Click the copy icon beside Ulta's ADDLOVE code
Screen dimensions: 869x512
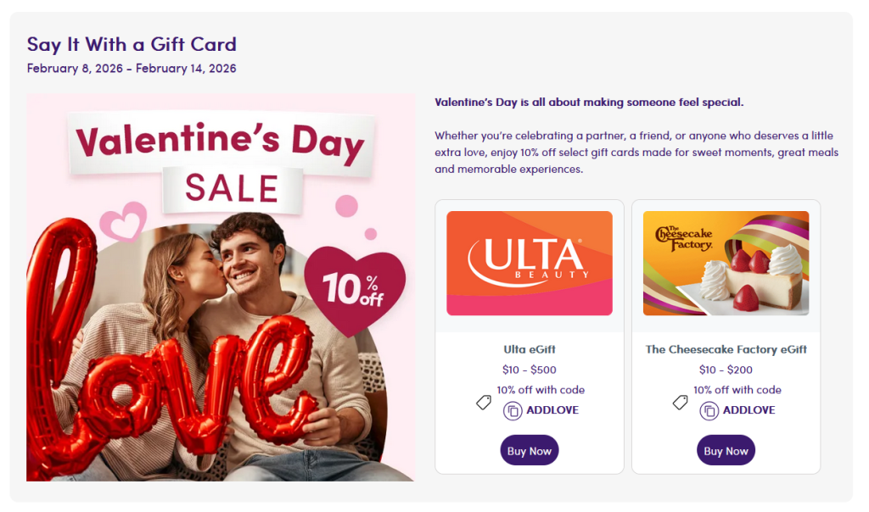pos(513,410)
